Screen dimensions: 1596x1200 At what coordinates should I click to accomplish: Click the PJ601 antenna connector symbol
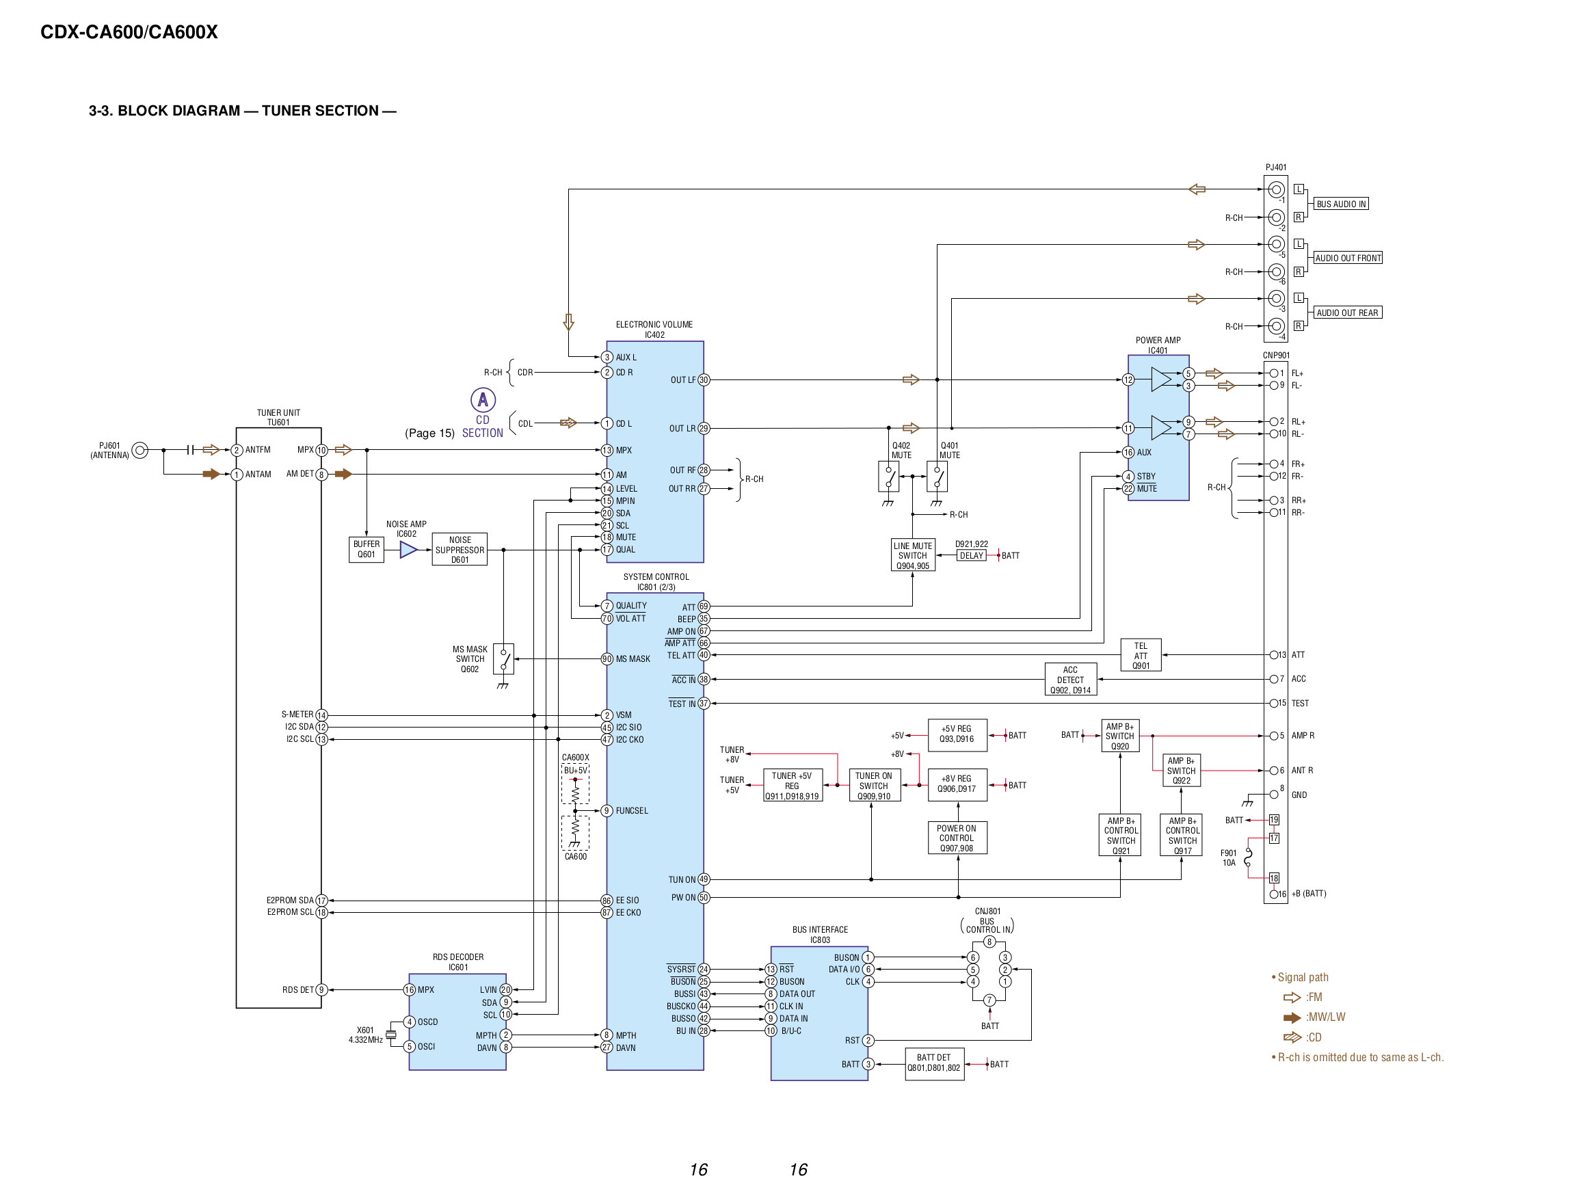coord(140,451)
